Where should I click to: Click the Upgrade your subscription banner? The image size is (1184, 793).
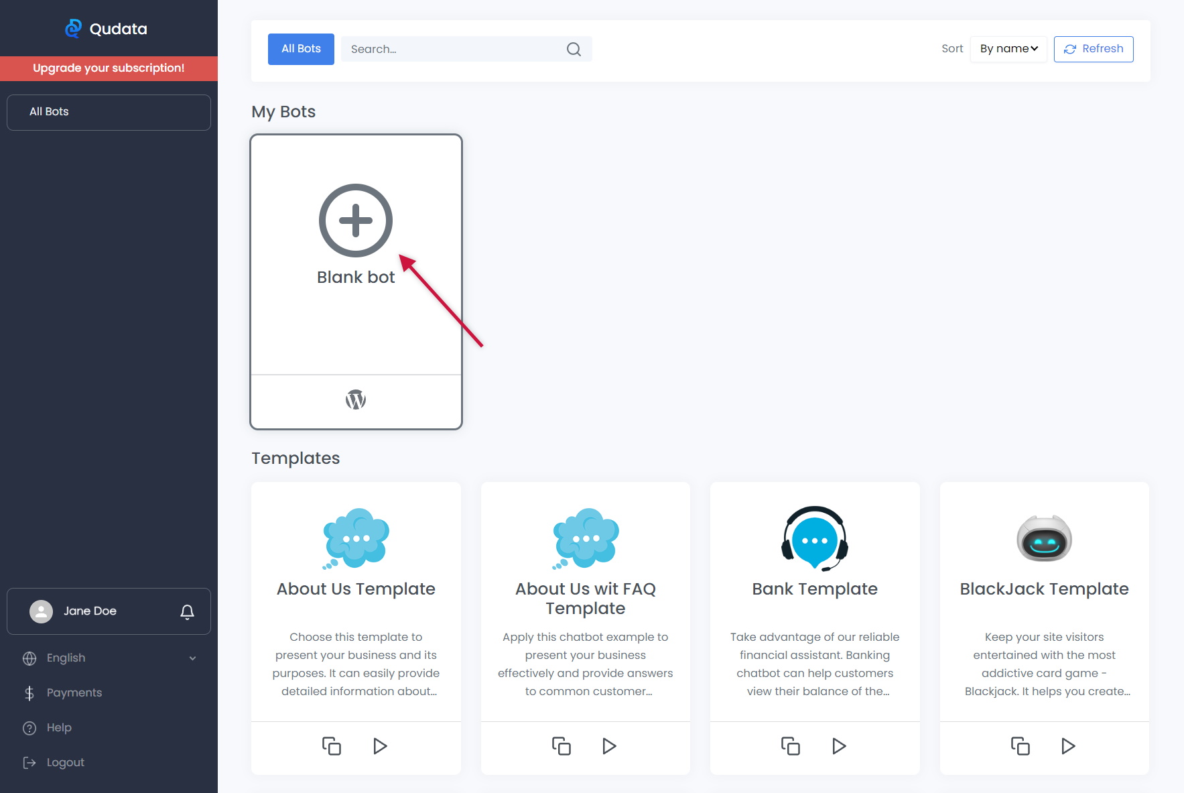point(109,68)
